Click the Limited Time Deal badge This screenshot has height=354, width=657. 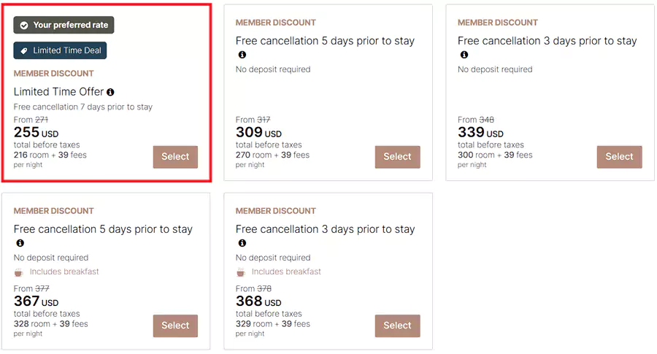pyautogui.click(x=61, y=51)
